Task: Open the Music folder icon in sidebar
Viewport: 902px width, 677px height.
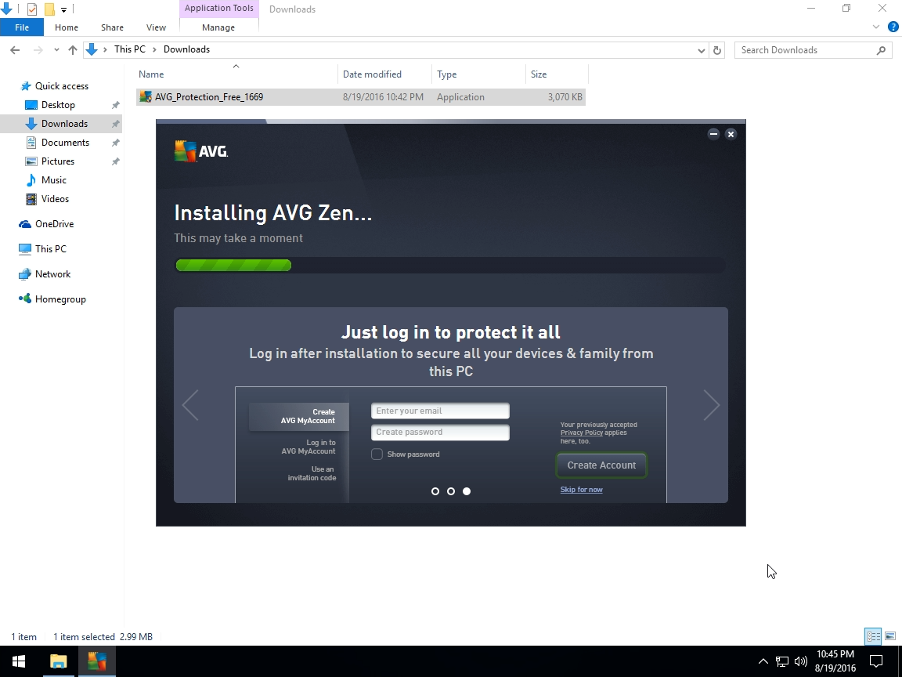Action: (31, 180)
